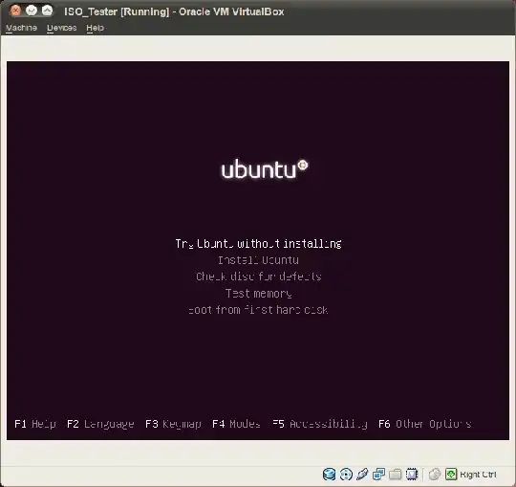Close the ISO_Tester VirtualBox window

[x=15, y=11]
